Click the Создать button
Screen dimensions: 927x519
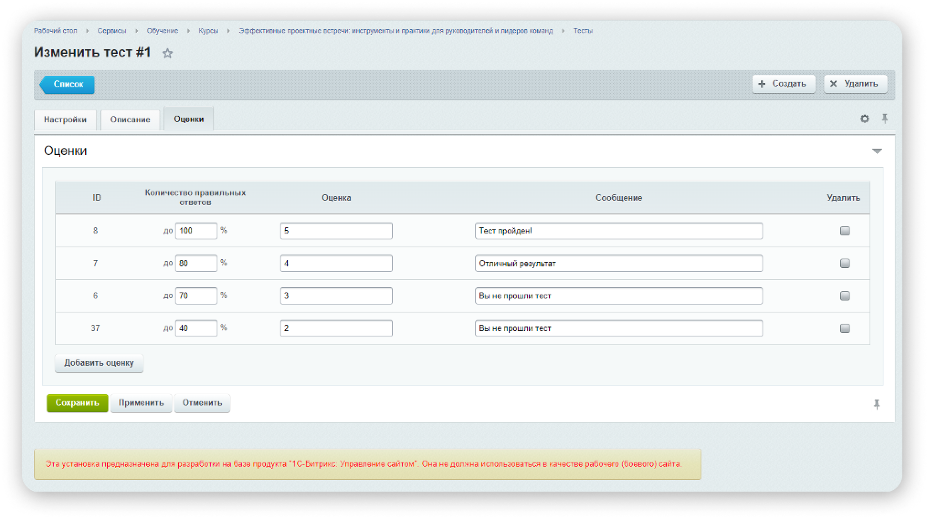click(x=784, y=84)
